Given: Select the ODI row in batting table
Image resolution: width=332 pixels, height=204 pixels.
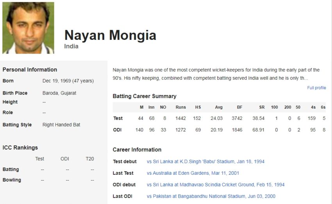Looking at the screenshot, I should tap(219, 130).
